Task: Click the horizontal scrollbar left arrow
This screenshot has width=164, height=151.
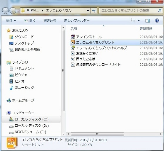Action: [x=68, y=134]
